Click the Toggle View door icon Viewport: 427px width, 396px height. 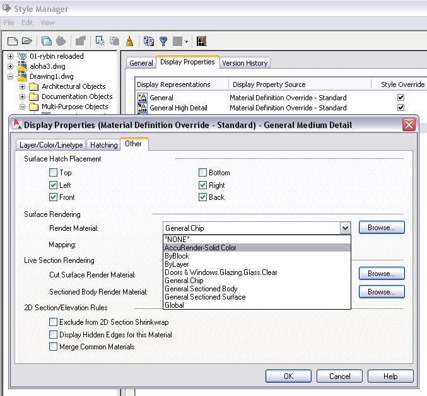click(x=202, y=41)
